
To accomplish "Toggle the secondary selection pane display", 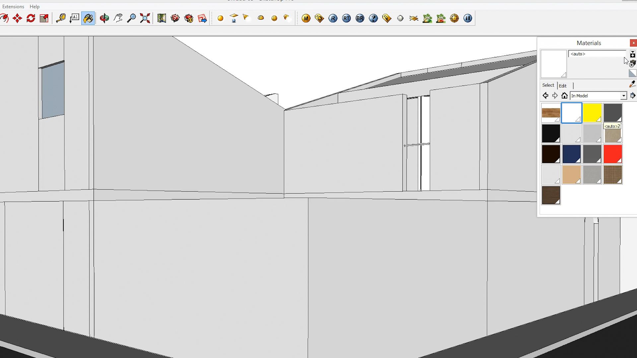I will [633, 54].
